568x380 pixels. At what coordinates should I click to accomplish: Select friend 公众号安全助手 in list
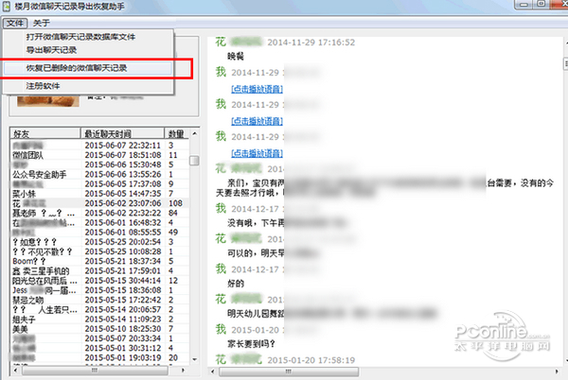40,175
